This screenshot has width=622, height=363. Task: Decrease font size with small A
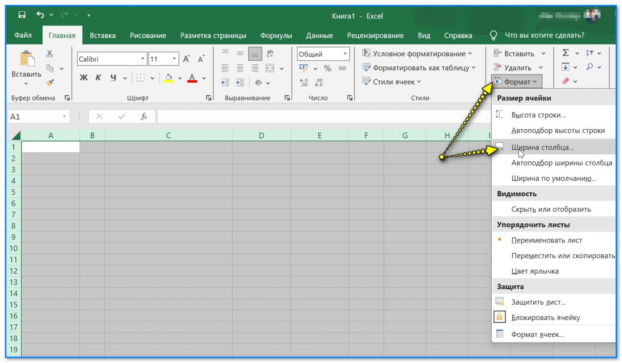(201, 59)
